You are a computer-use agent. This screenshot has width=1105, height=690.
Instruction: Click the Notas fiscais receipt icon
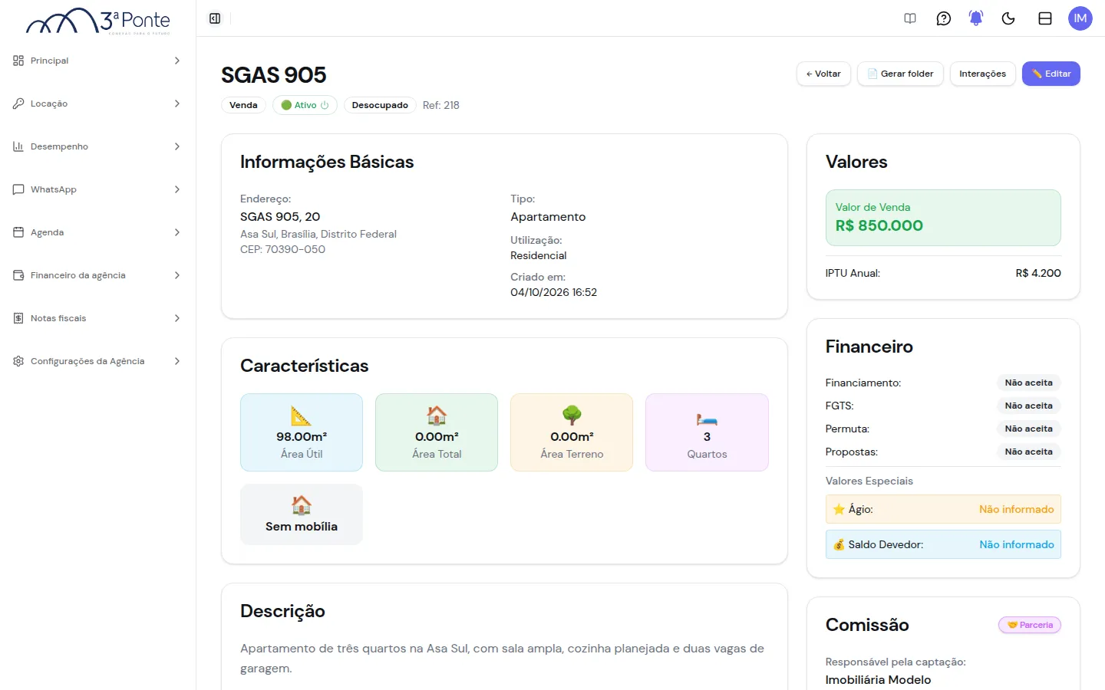click(18, 318)
